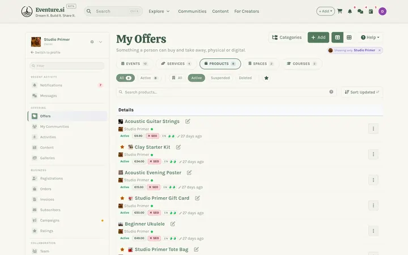Unstar Studio Primer Tote Bag favorite

[x=122, y=249]
